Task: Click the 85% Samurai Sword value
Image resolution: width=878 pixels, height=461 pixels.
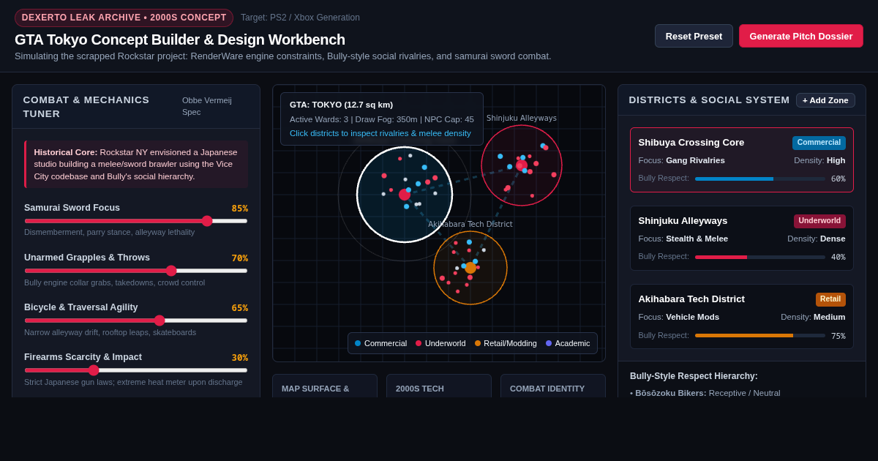Action: pyautogui.click(x=240, y=208)
